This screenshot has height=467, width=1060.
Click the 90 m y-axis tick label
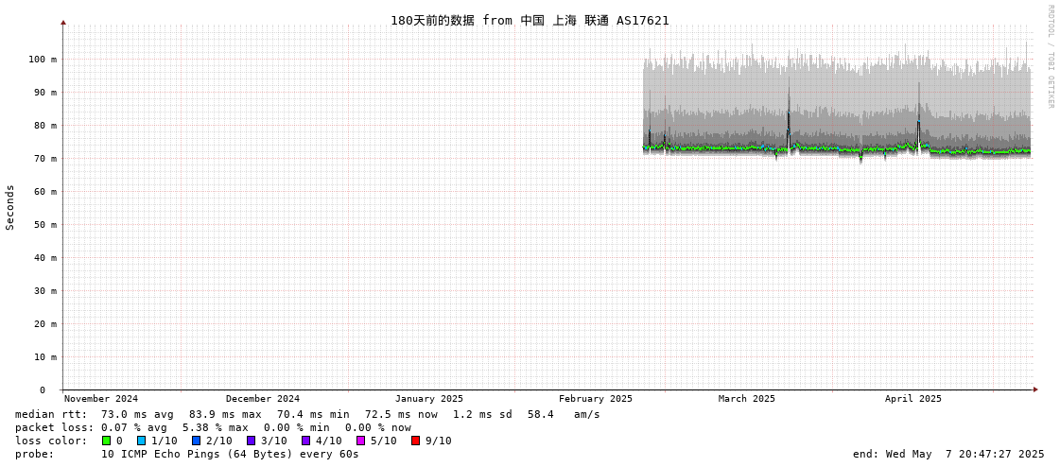point(45,93)
